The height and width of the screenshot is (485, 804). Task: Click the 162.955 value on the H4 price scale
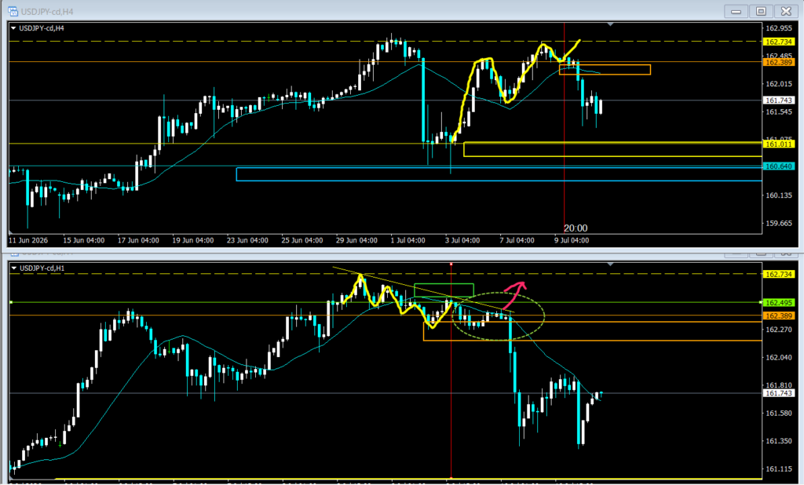(779, 28)
